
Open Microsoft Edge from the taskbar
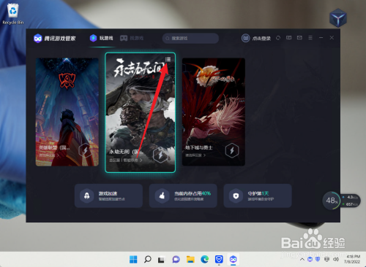click(204, 260)
